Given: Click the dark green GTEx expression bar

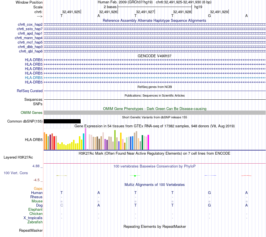Looking at the screenshot, I should point(142,142).
